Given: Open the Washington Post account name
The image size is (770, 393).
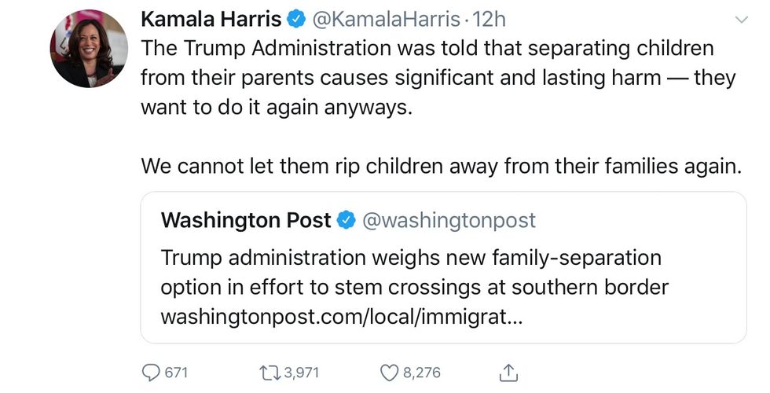Looking at the screenshot, I should [245, 221].
